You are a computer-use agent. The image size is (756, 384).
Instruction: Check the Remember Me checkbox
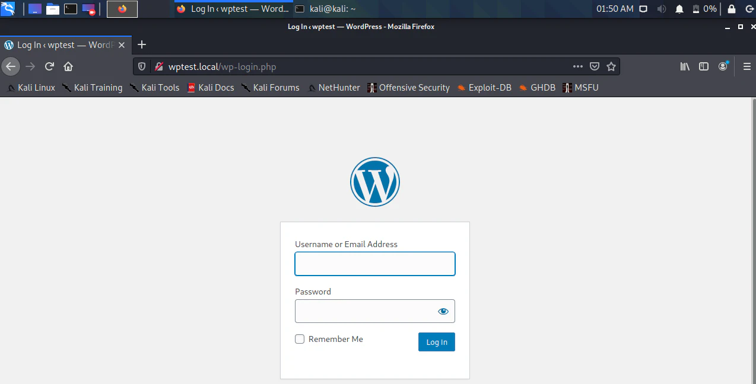300,339
